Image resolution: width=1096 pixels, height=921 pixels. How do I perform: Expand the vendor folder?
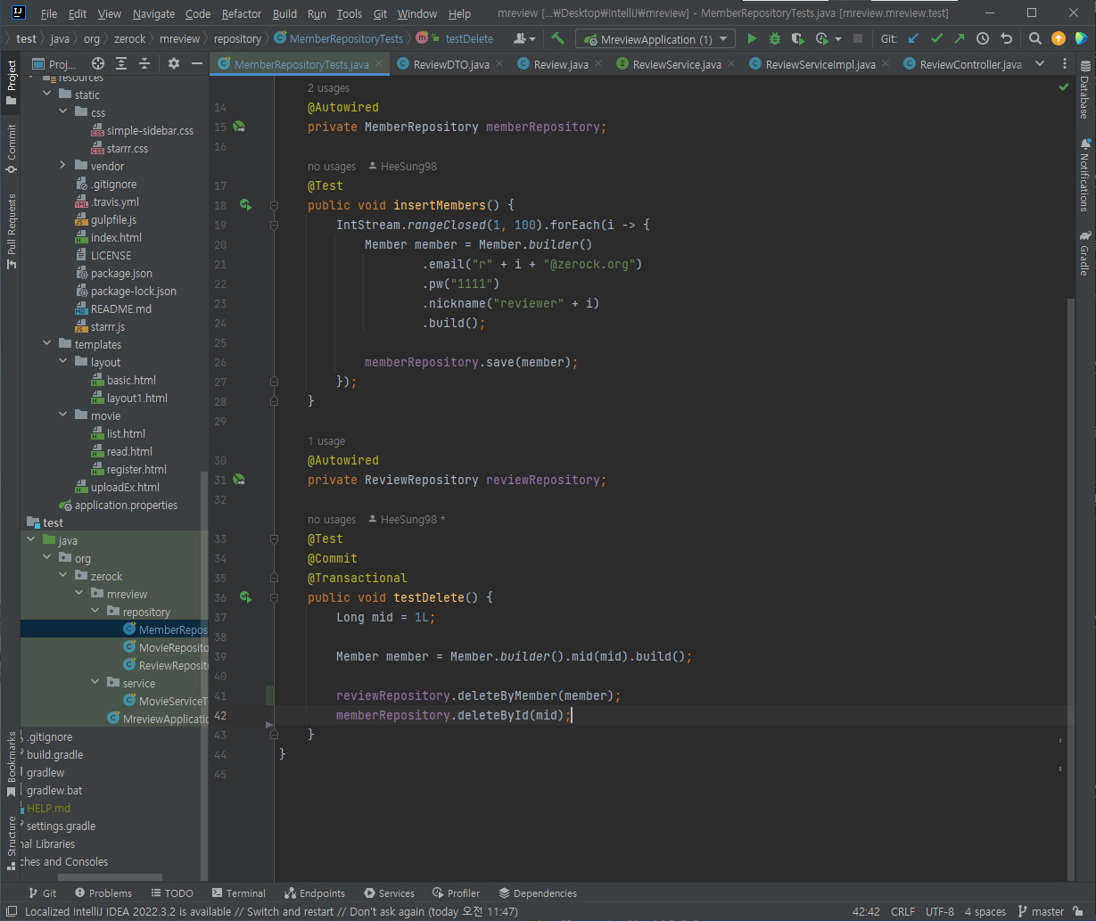62,166
